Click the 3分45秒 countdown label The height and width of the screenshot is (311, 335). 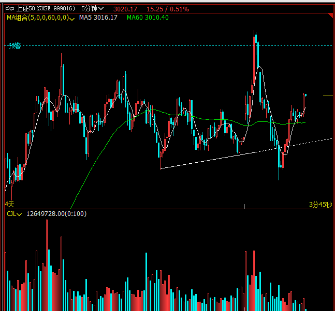tap(321, 205)
